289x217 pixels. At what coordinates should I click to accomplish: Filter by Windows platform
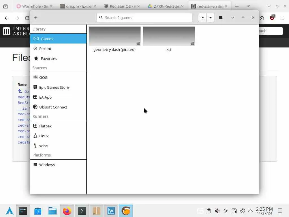pyautogui.click(x=58, y=165)
